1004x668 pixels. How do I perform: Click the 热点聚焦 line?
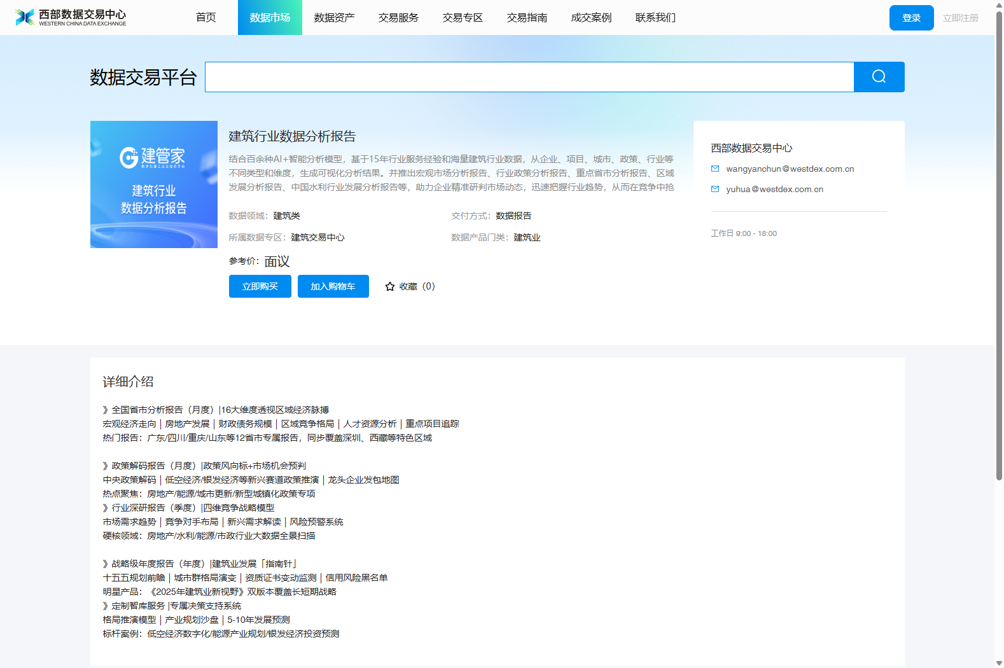[209, 494]
